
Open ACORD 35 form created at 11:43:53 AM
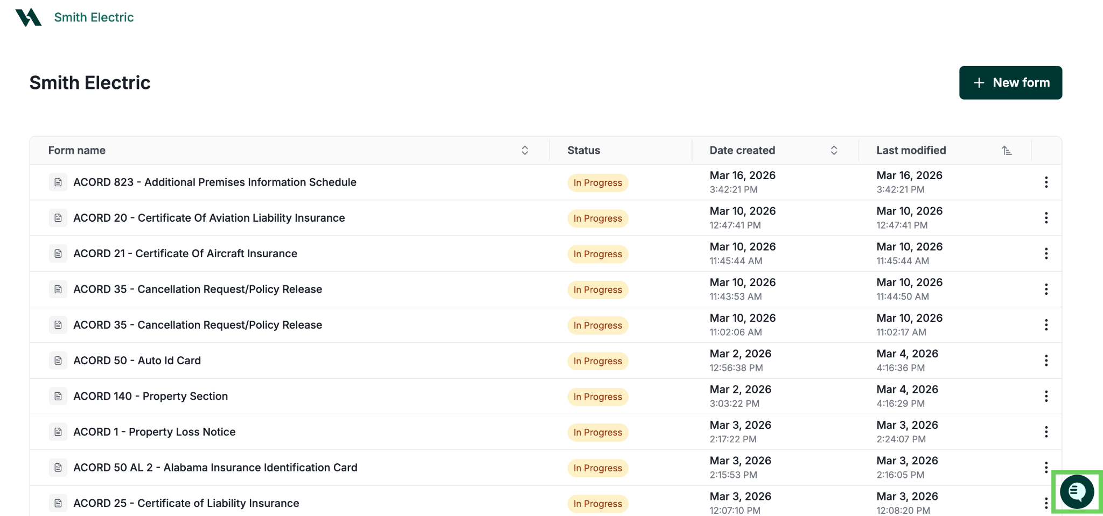(x=198, y=289)
